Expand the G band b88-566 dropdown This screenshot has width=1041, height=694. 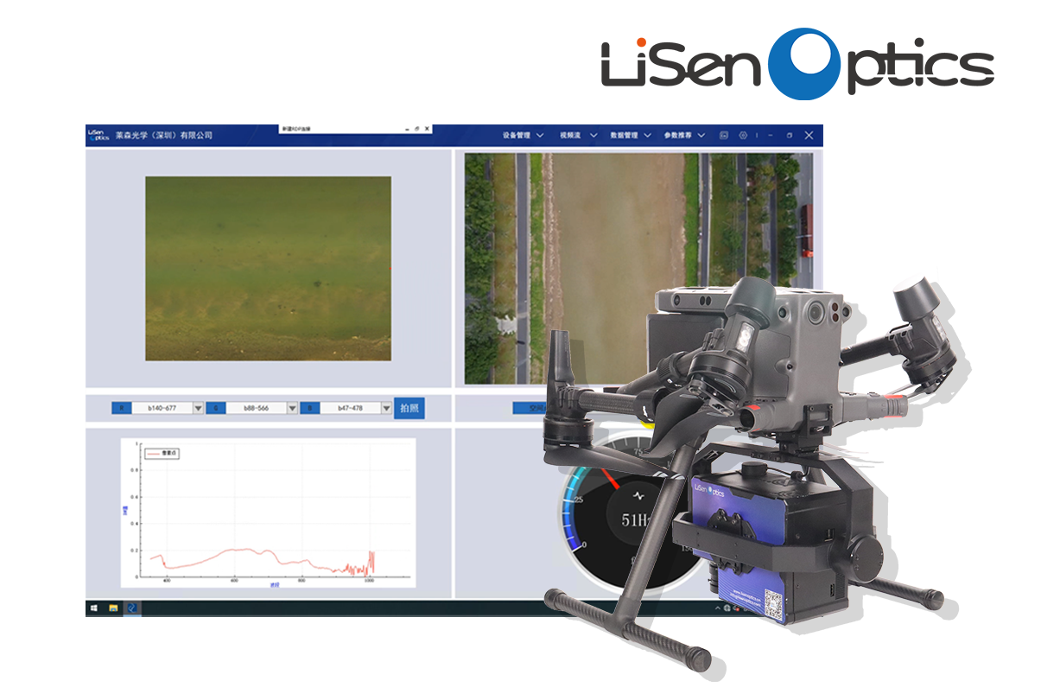(292, 408)
